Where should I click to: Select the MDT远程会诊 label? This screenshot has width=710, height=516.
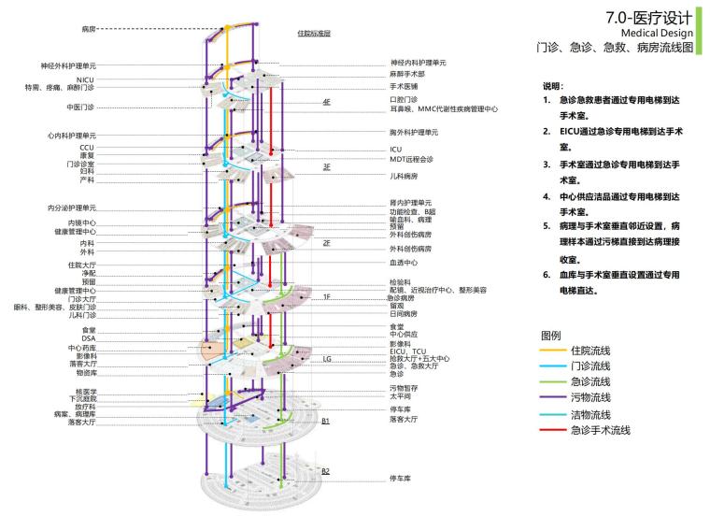411,160
